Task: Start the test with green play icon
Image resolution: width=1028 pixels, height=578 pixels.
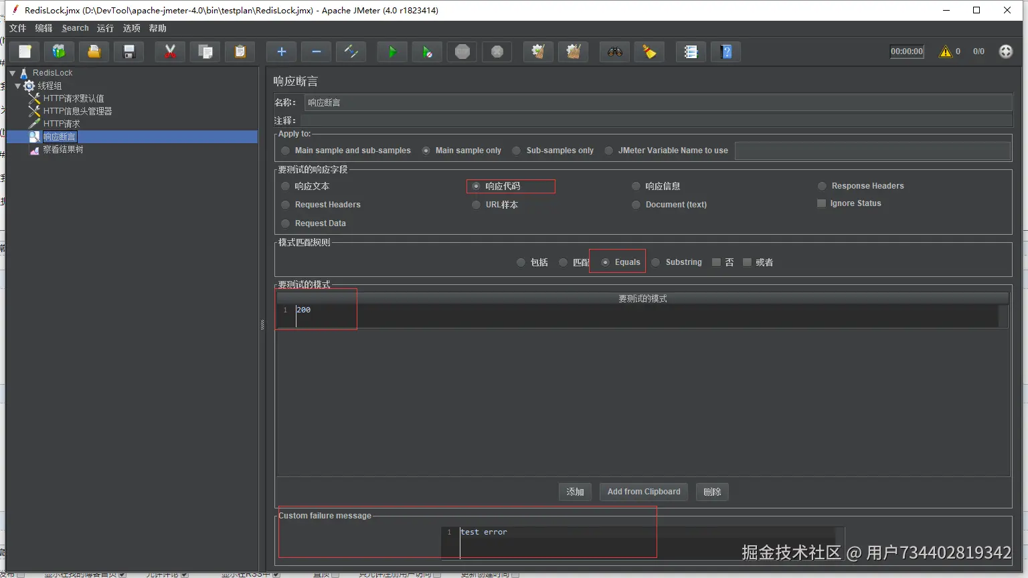Action: pyautogui.click(x=392, y=52)
